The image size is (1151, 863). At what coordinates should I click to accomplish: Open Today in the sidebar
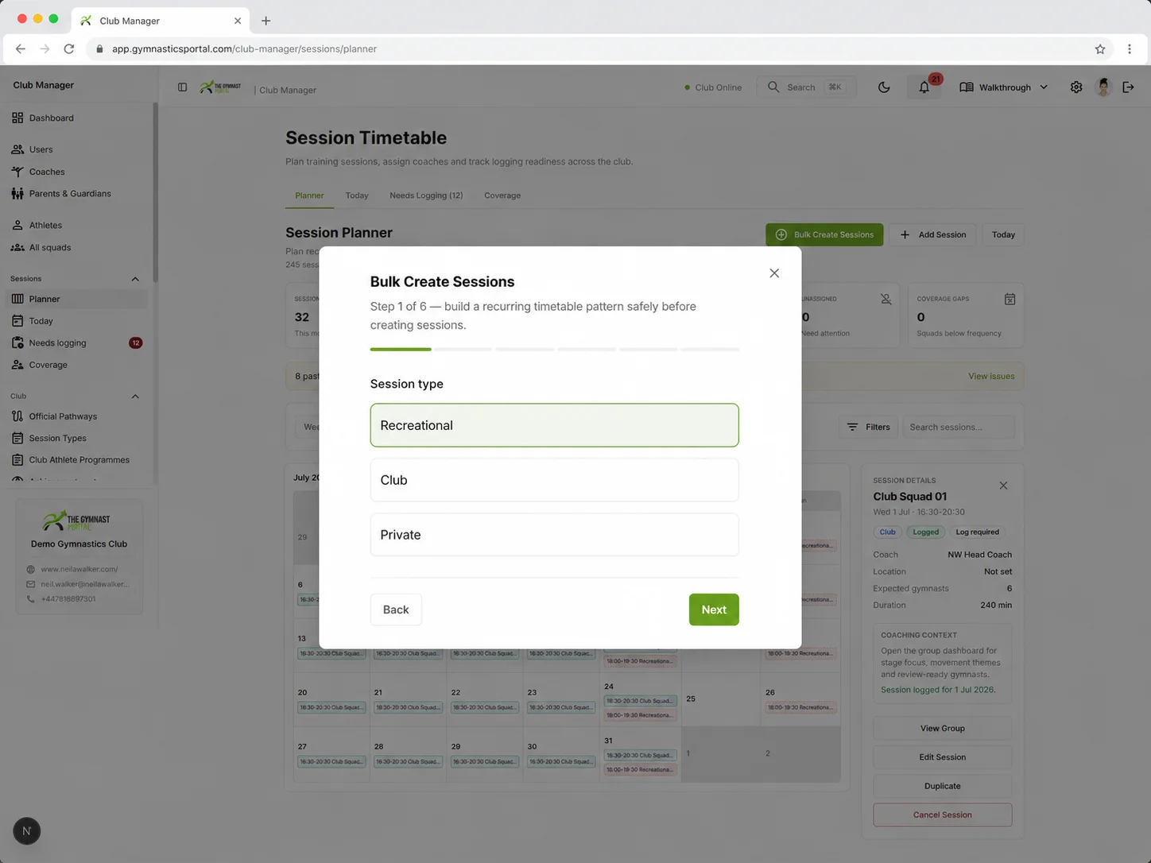click(41, 321)
